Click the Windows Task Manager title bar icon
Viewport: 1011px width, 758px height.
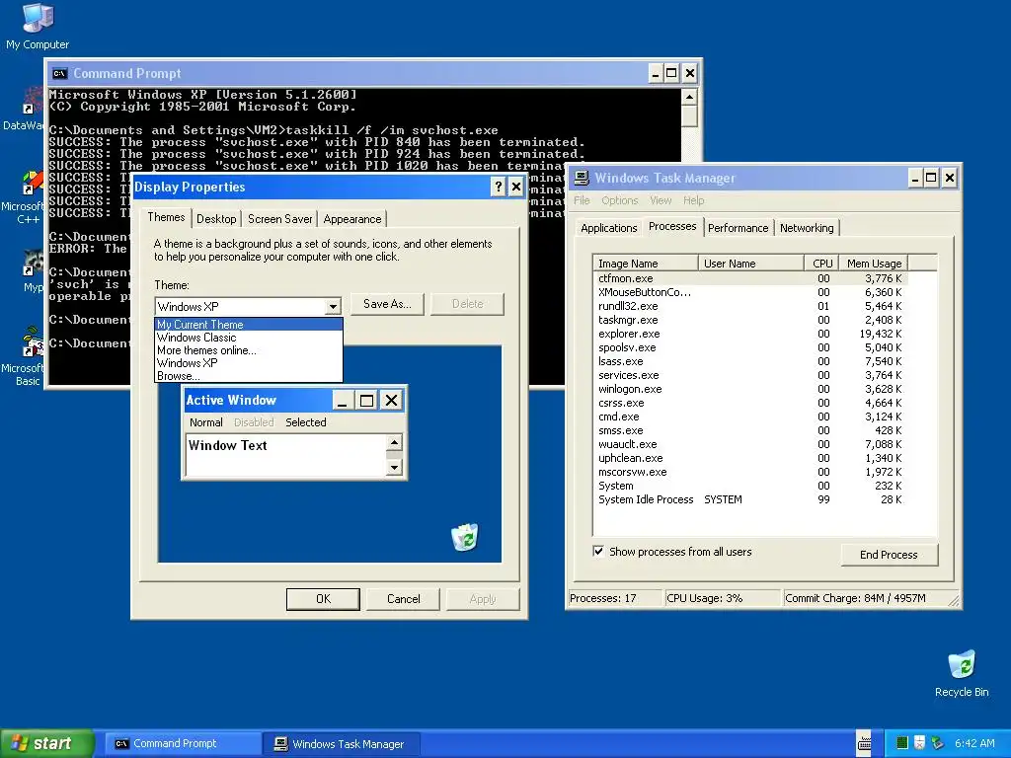click(x=582, y=178)
